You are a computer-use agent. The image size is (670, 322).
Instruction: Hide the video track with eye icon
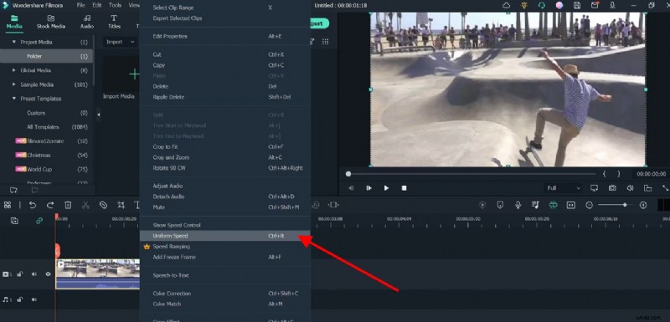(x=49, y=274)
